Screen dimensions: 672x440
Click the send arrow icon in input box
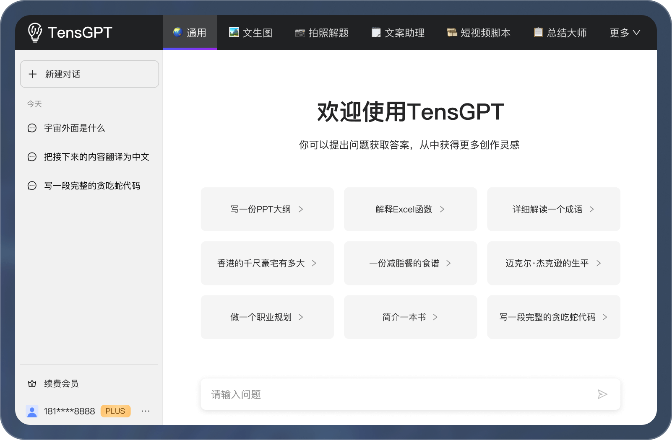tap(602, 394)
